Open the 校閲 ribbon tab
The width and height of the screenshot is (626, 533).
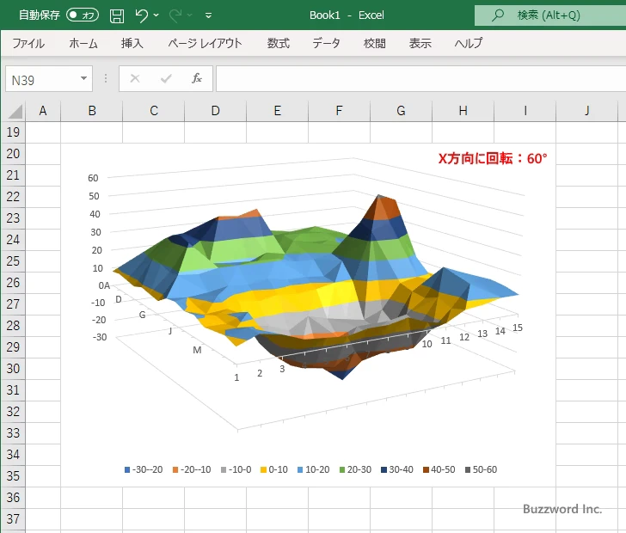(x=375, y=43)
